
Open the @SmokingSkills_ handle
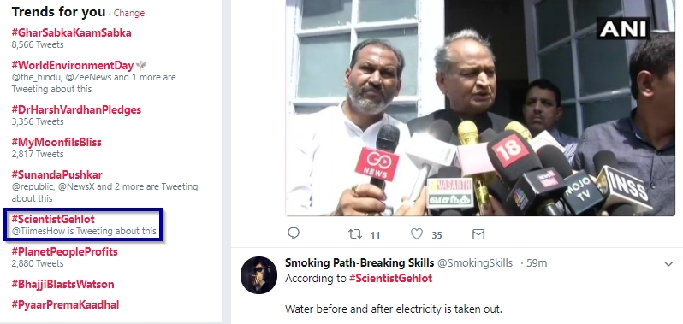pyautogui.click(x=477, y=263)
